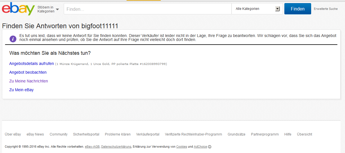Open the Alle Kategorien dropdown
This screenshot has height=153, width=345.
[x=257, y=9]
